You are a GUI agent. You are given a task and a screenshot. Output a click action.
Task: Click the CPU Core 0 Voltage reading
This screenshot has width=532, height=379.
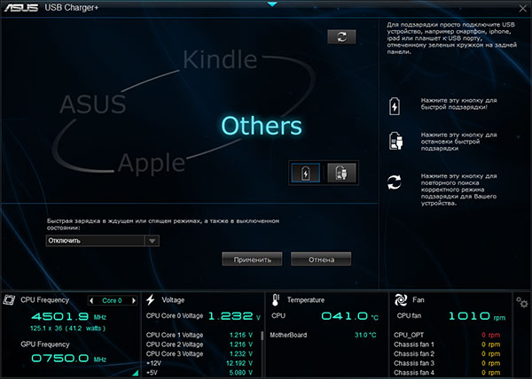click(x=203, y=316)
